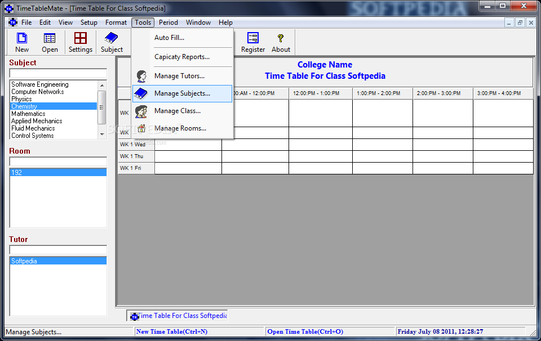Open the Help menu
The width and height of the screenshot is (541, 341).
pyautogui.click(x=225, y=23)
